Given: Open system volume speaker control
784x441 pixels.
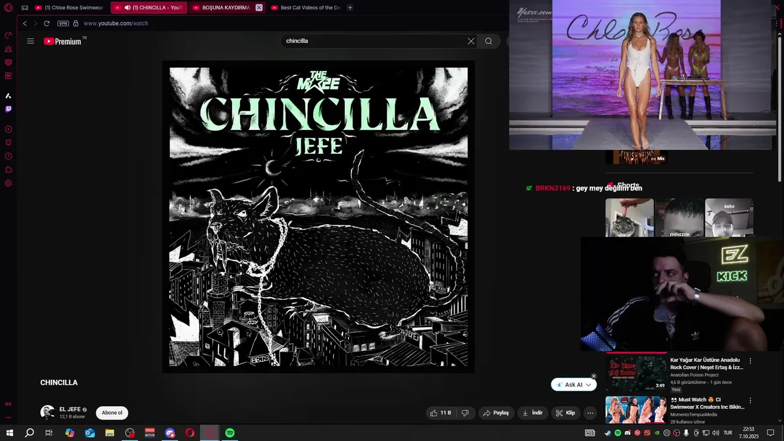Looking at the screenshot, I should pos(715,433).
